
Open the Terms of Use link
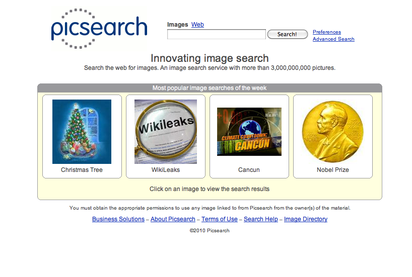click(x=220, y=219)
